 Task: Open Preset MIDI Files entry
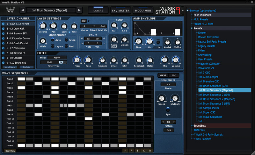click(x=203, y=24)
